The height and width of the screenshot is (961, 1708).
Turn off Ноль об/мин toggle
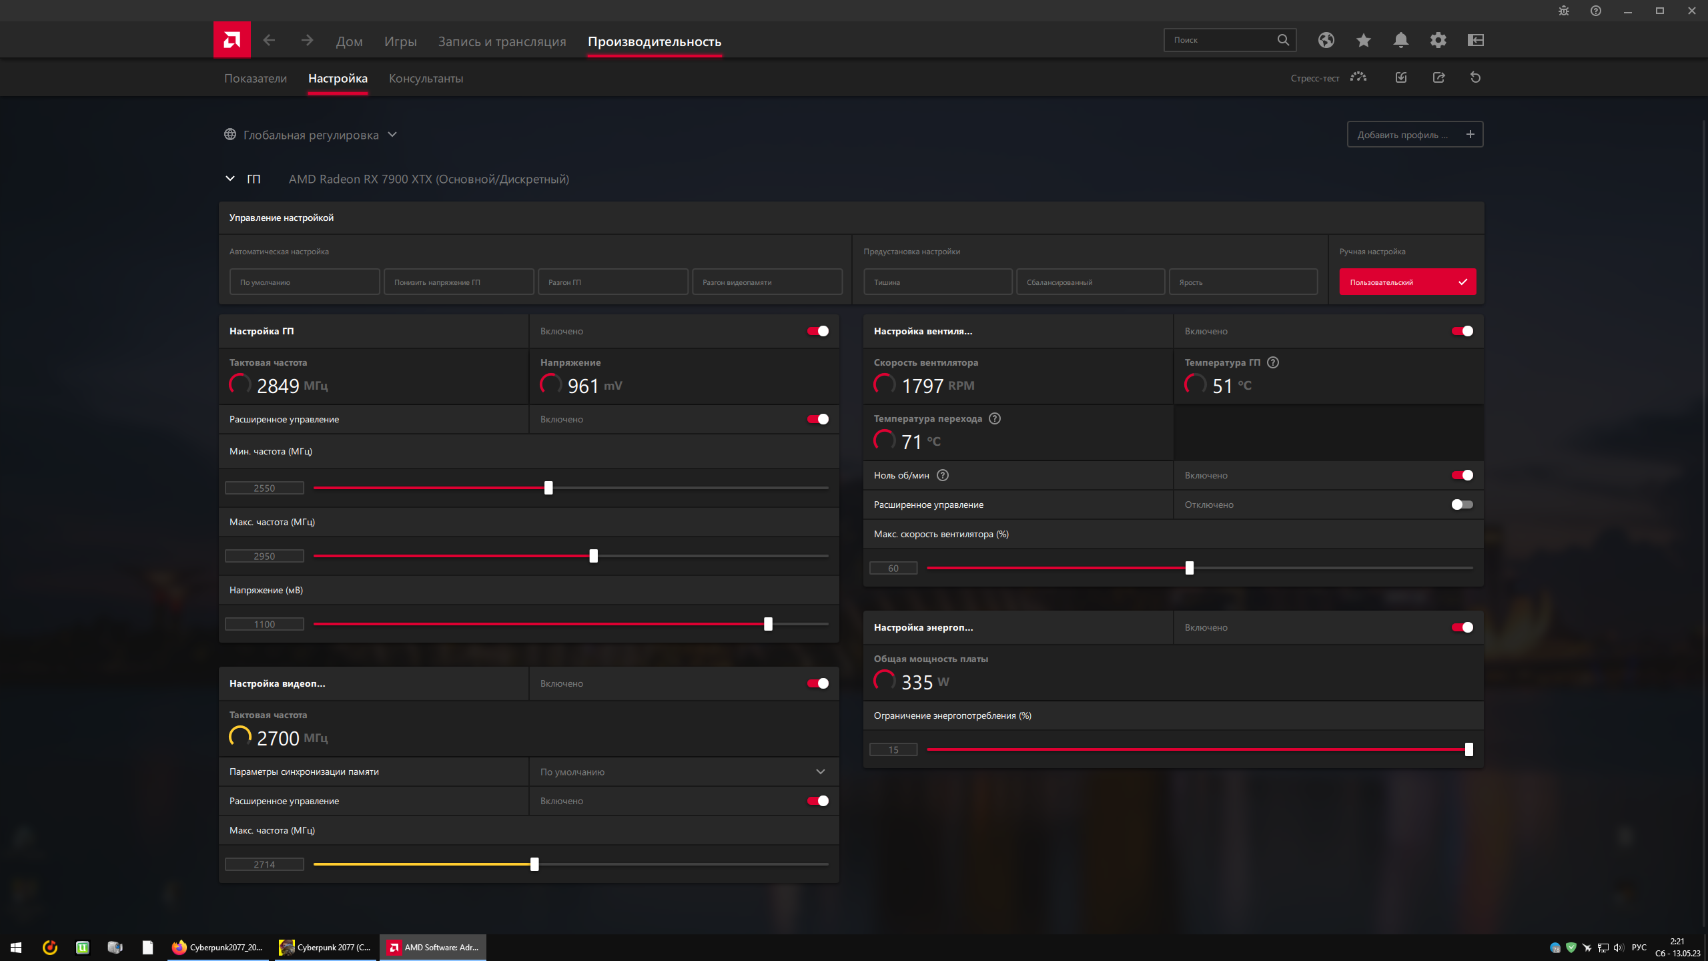(1462, 475)
